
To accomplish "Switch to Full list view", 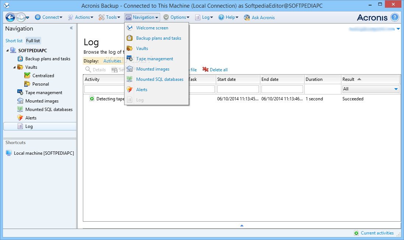I will pos(33,41).
